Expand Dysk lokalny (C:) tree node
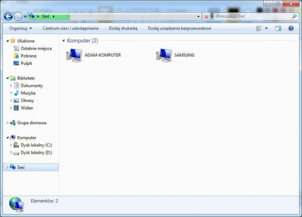The width and height of the screenshot is (302, 217). [x=11, y=145]
